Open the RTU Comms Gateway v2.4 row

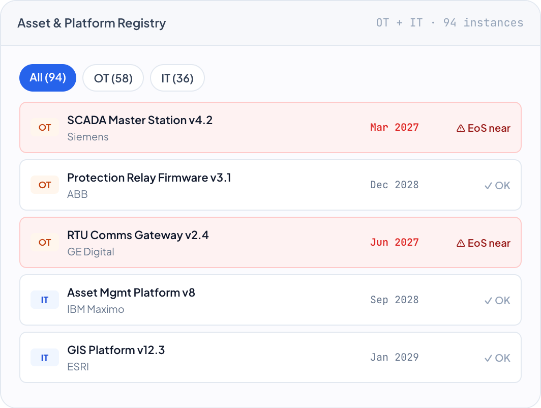tap(270, 242)
